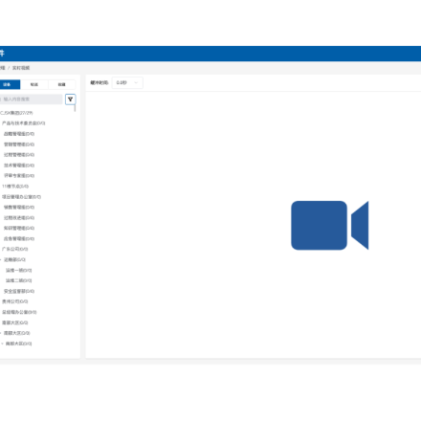Select 产品与技术委员会 in the tree
Viewport: 421px width, 421px height.
click(24, 123)
